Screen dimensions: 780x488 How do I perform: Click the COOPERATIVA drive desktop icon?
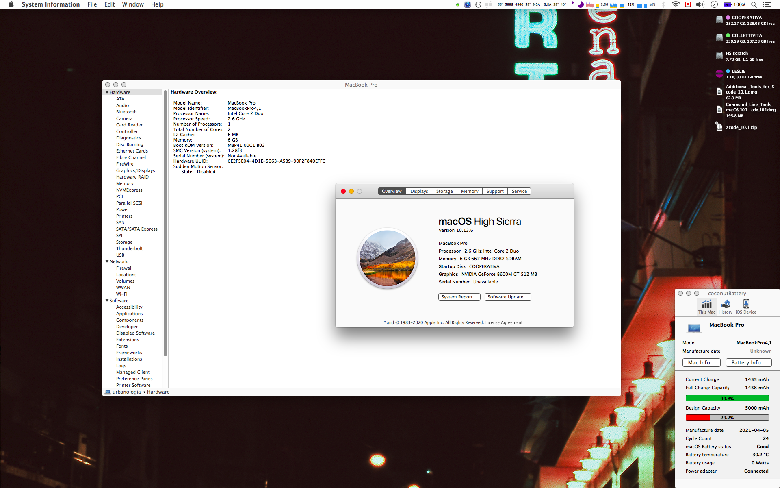point(719,20)
